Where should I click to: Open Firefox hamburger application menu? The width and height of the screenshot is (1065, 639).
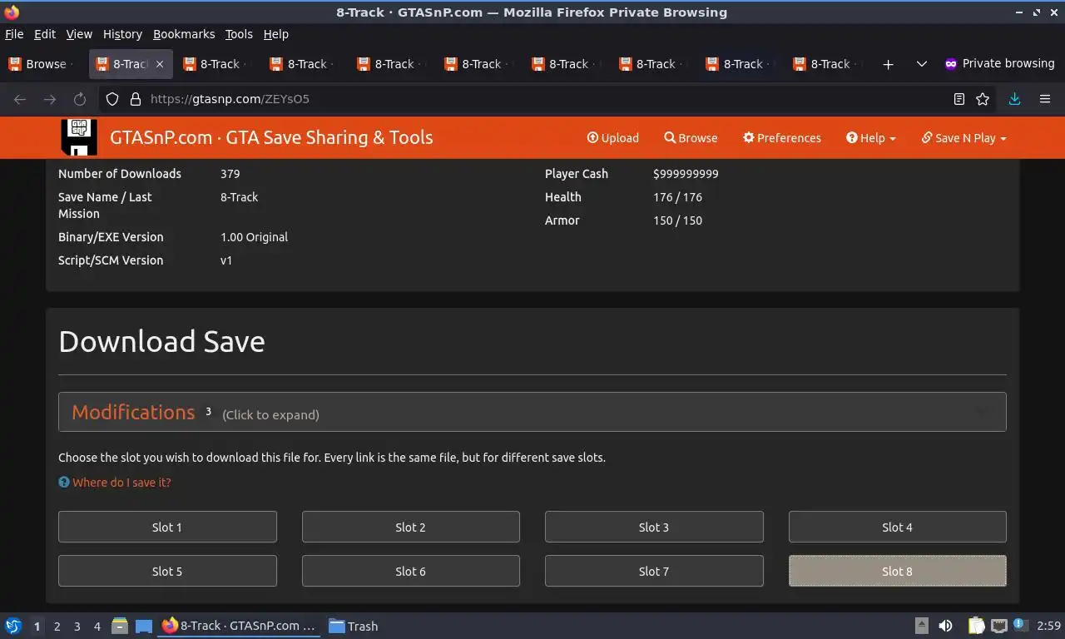point(1045,99)
